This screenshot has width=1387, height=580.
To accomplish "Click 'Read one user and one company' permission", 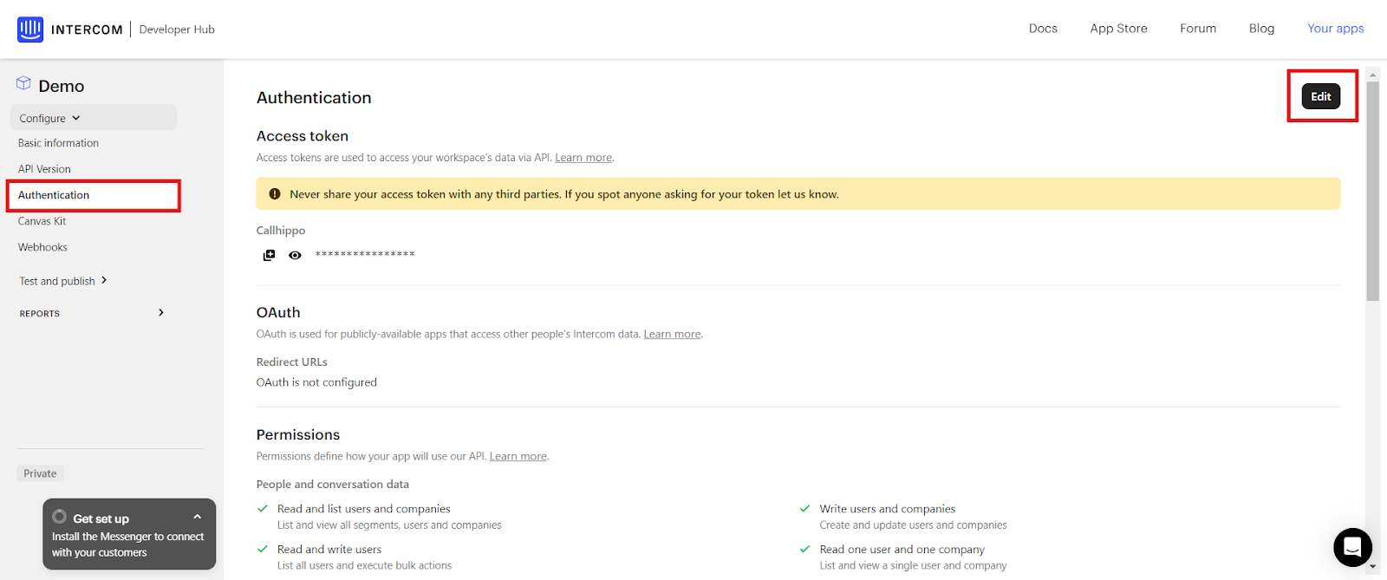I will tap(902, 550).
